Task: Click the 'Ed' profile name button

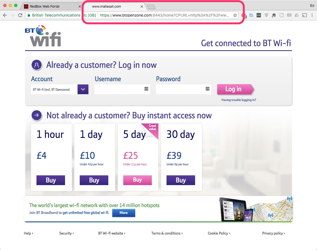Action: [312, 6]
